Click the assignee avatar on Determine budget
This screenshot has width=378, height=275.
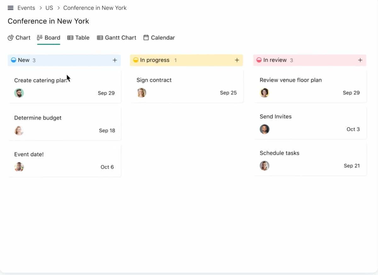pyautogui.click(x=19, y=130)
